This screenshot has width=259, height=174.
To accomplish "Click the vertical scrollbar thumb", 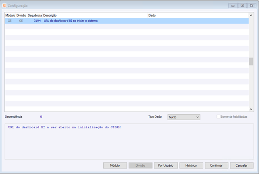I will (251, 61).
